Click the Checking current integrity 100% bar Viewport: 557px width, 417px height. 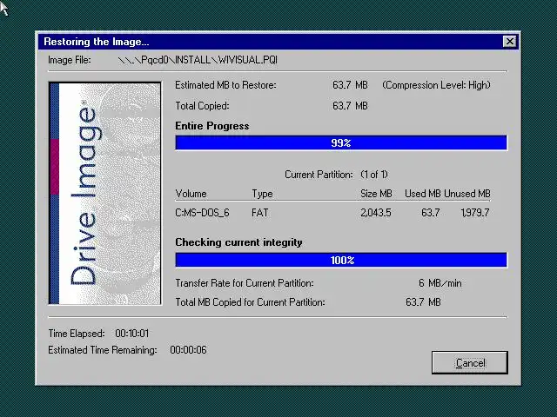(x=341, y=261)
